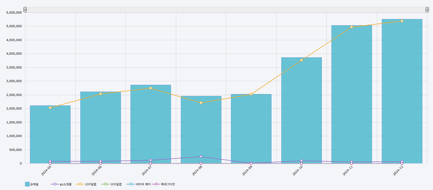Viewport: 433px width, 190px height.
Task: Click the 2024-07 x-axis label
Action: coord(147,171)
